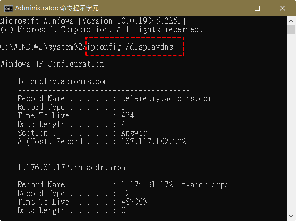Click the vertical scrollbar thumb
Viewport: 296px width, 221px height.
(x=291, y=30)
